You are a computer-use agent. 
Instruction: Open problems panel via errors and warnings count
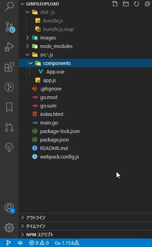point(39,243)
